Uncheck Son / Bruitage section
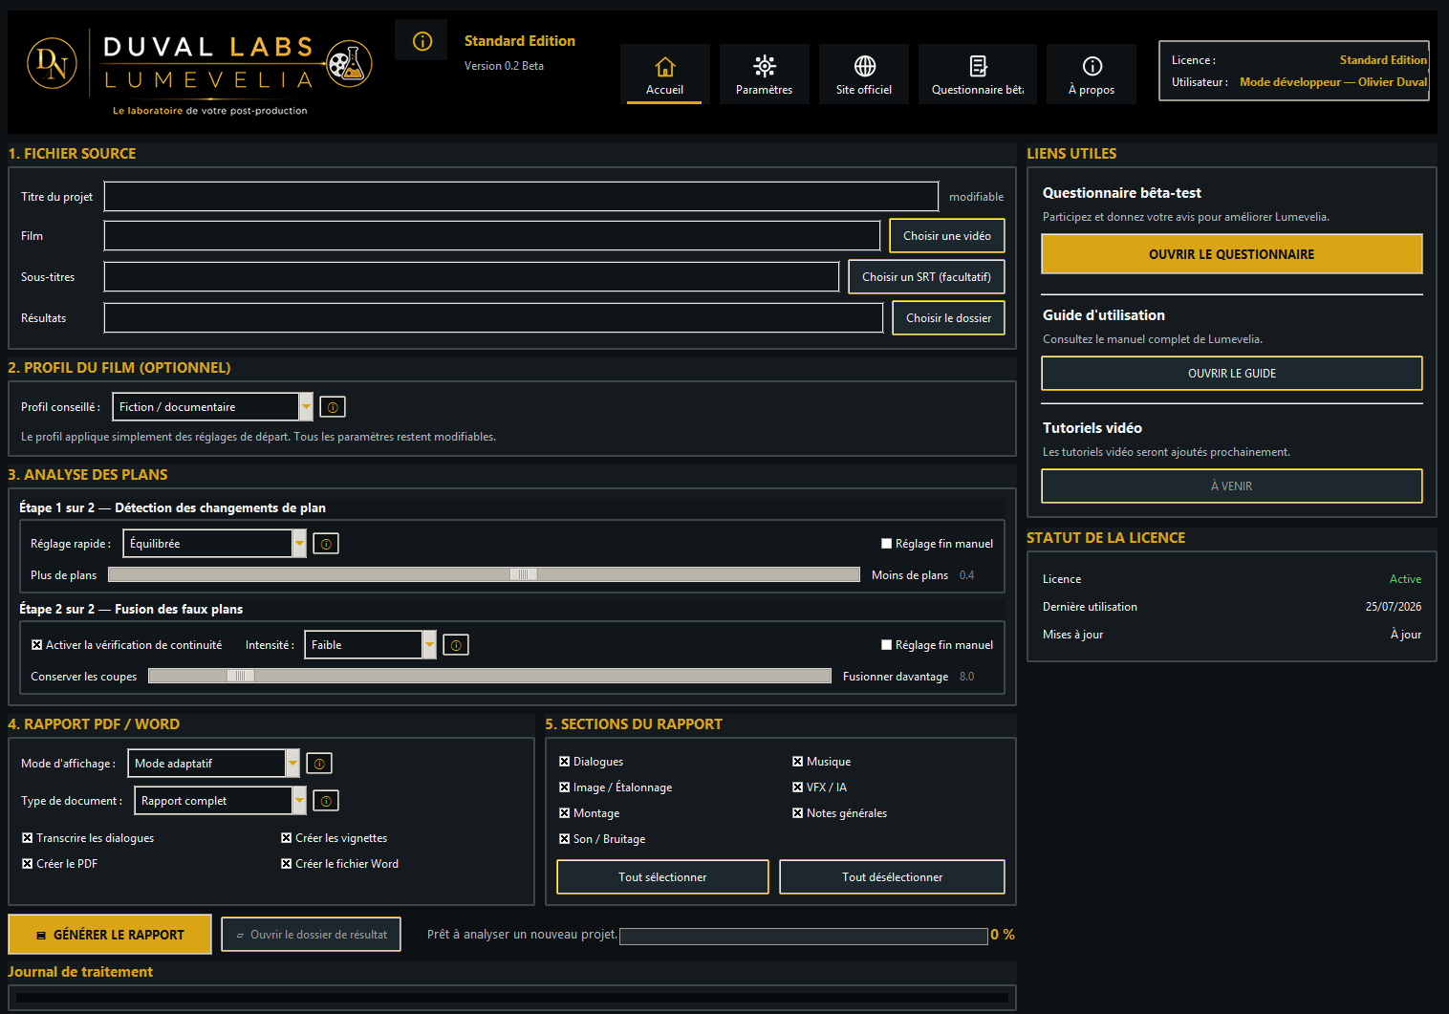The width and height of the screenshot is (1449, 1014). 564,839
